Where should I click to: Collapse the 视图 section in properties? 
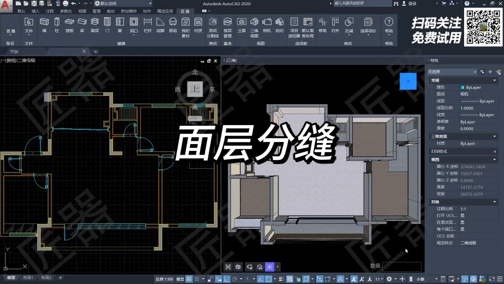click(495, 160)
